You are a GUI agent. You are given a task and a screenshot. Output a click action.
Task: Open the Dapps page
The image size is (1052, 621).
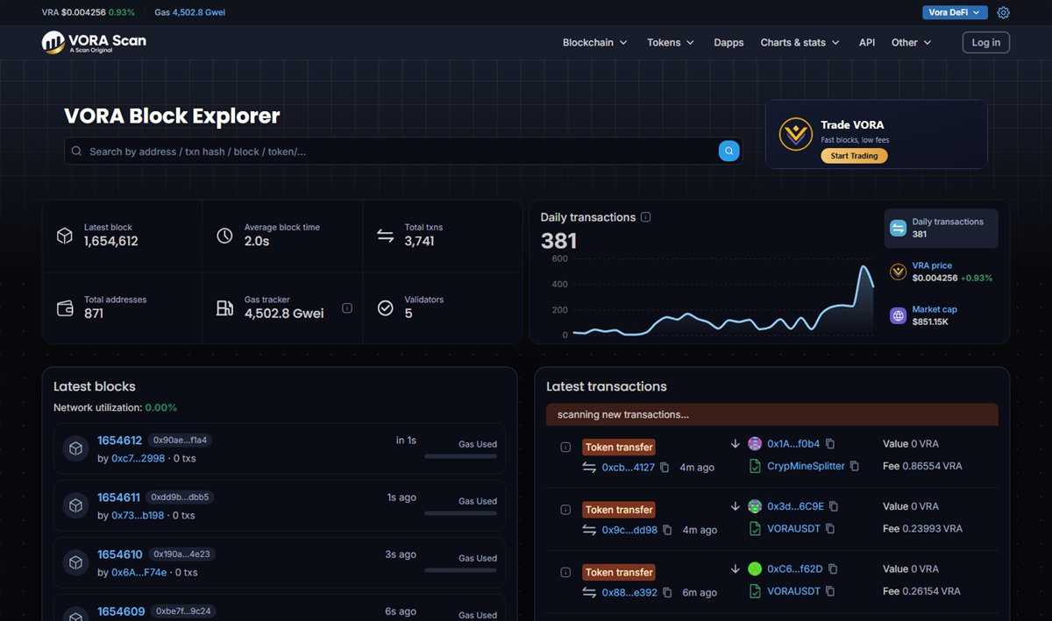click(729, 42)
